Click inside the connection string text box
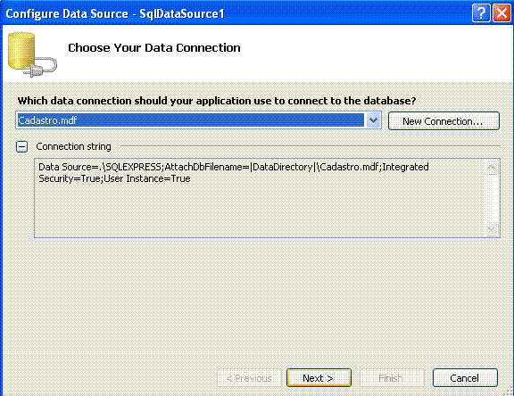Viewport: 514px width, 396px height. [x=259, y=198]
